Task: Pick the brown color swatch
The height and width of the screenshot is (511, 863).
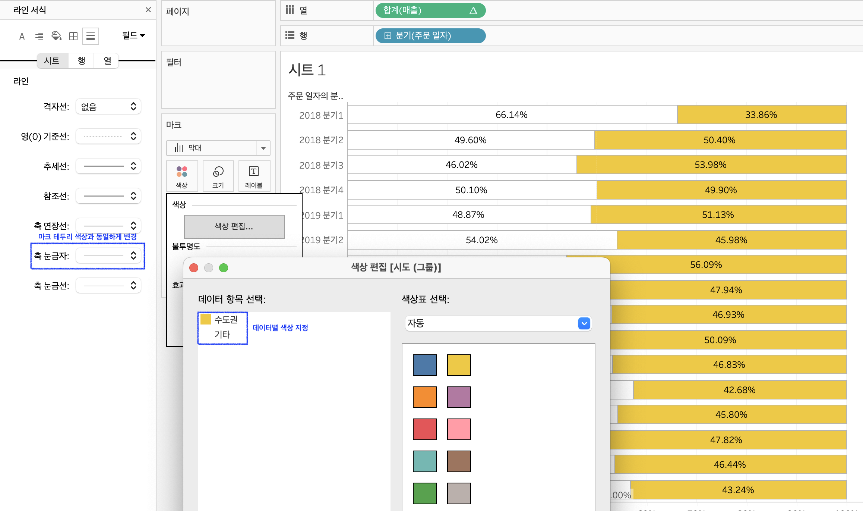Action: [x=459, y=461]
